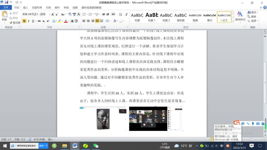Click the sort A-Z icon
The image size is (267, 150).
click(x=120, y=14)
